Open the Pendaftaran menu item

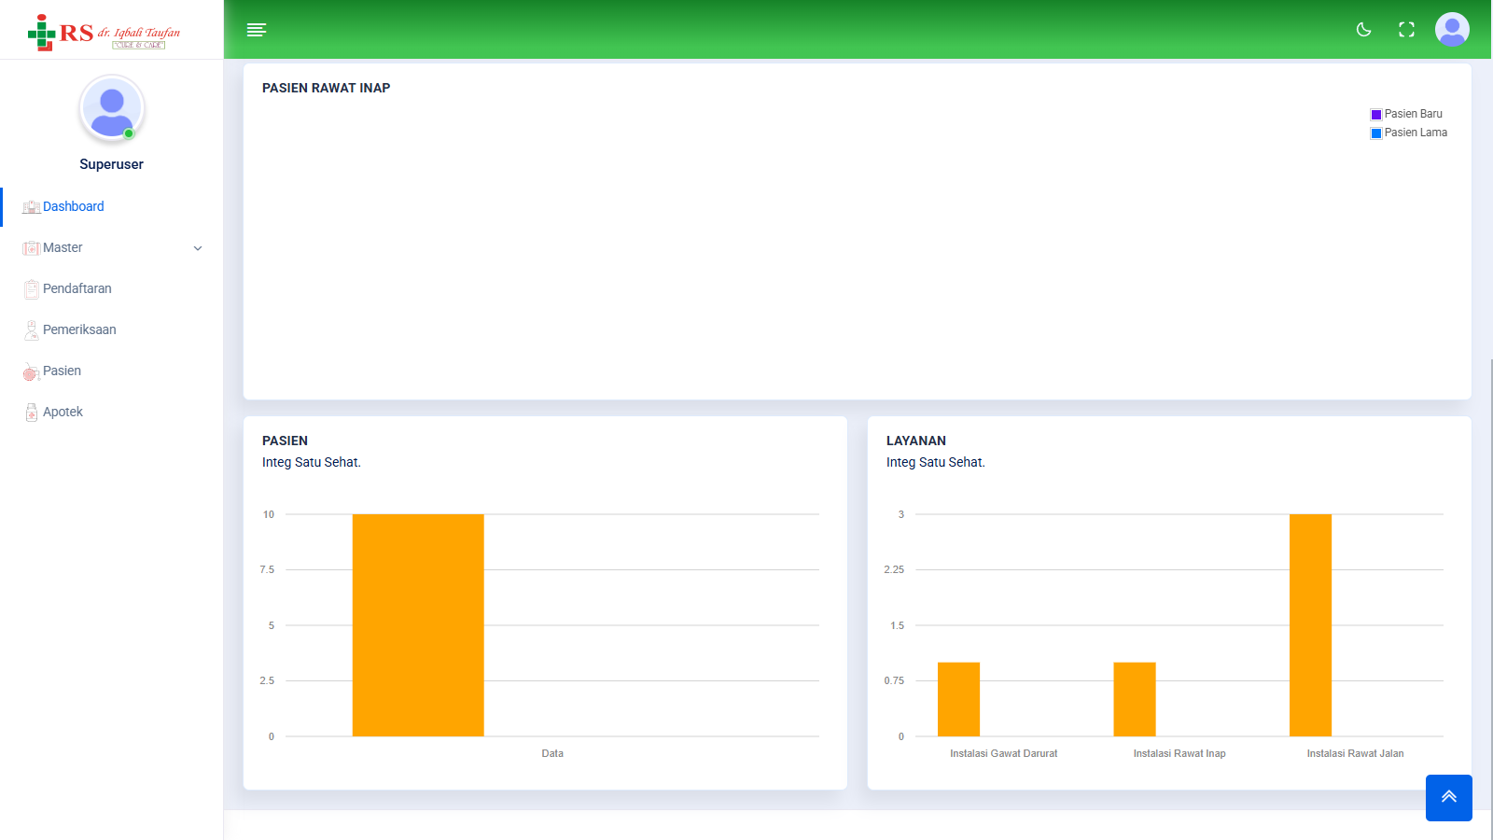pyautogui.click(x=77, y=288)
